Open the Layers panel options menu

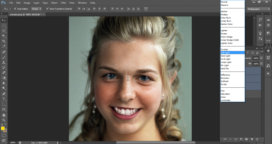click(x=262, y=48)
